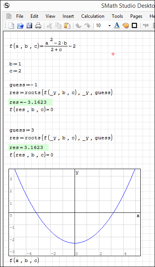Expand the font size dropdown arrow
155x267 pixels.
pos(109,26)
